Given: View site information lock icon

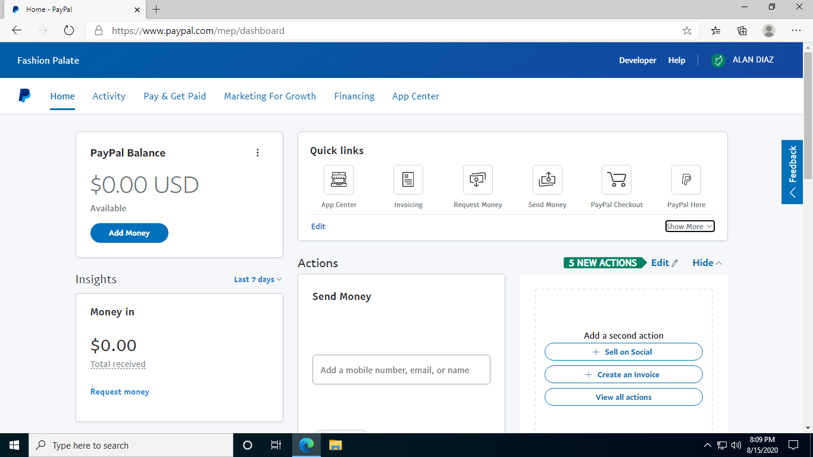Looking at the screenshot, I should [99, 30].
